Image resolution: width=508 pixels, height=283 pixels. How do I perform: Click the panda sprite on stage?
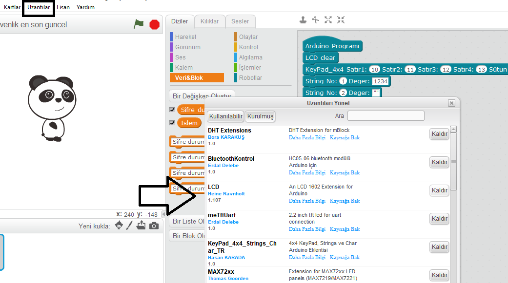pyautogui.click(x=52, y=108)
